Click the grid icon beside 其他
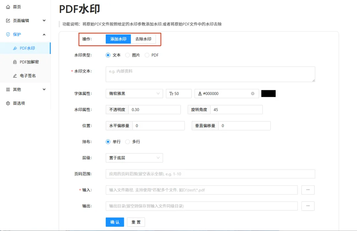 [8, 89]
